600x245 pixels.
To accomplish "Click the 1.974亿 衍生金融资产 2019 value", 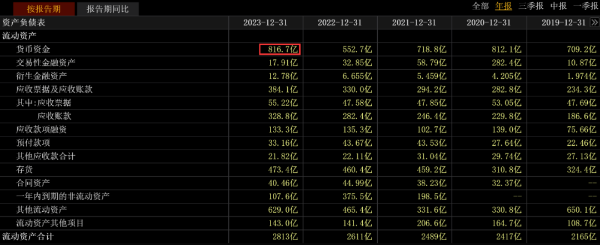I will pyautogui.click(x=581, y=76).
